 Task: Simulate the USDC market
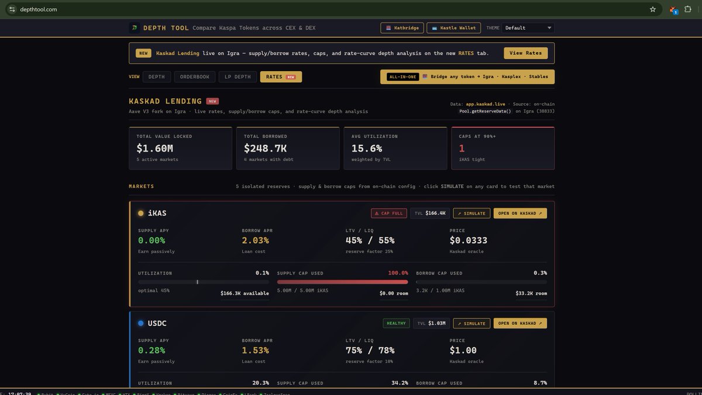472,323
